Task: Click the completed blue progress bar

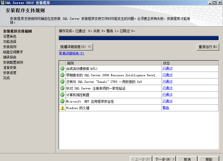Action: (x=139, y=38)
